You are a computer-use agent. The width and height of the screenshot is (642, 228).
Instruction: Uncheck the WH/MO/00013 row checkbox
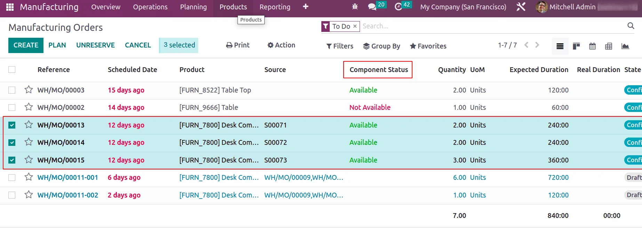coord(12,125)
